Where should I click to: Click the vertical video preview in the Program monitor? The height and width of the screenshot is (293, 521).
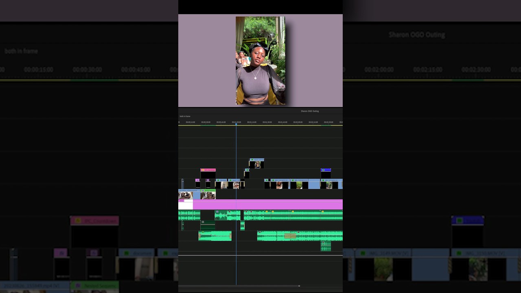[260, 61]
